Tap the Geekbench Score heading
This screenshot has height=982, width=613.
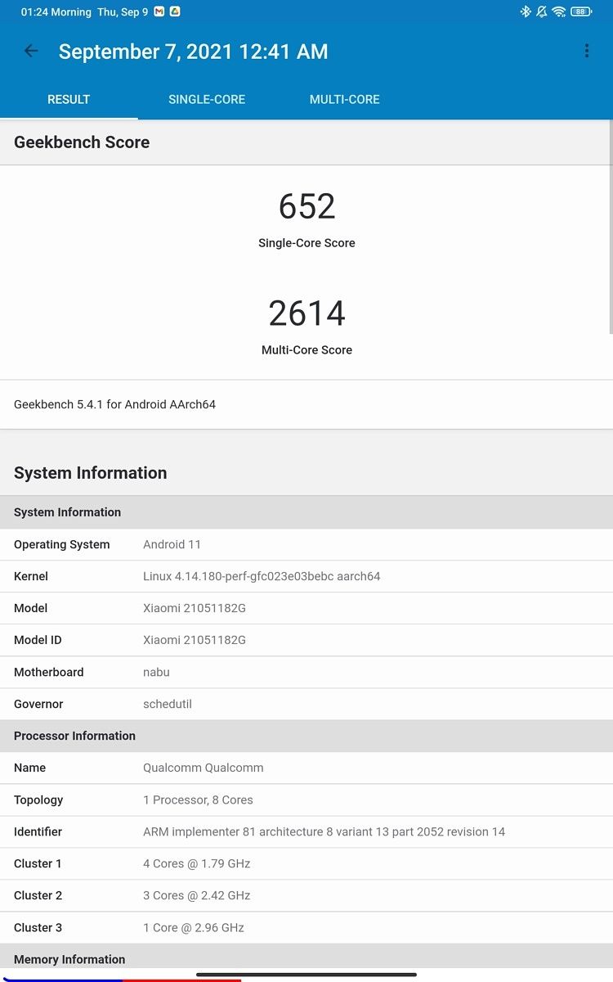(82, 142)
